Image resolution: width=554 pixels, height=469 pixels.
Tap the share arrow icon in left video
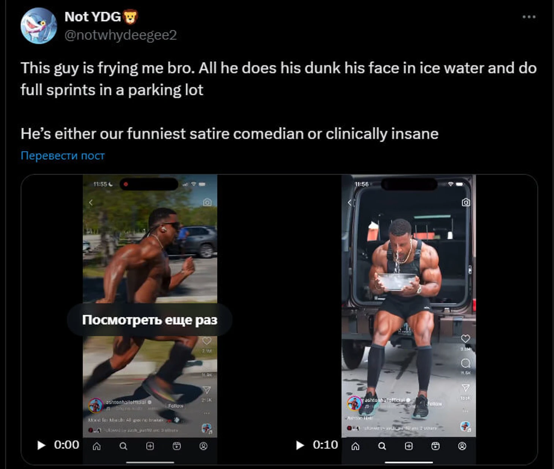point(207,389)
